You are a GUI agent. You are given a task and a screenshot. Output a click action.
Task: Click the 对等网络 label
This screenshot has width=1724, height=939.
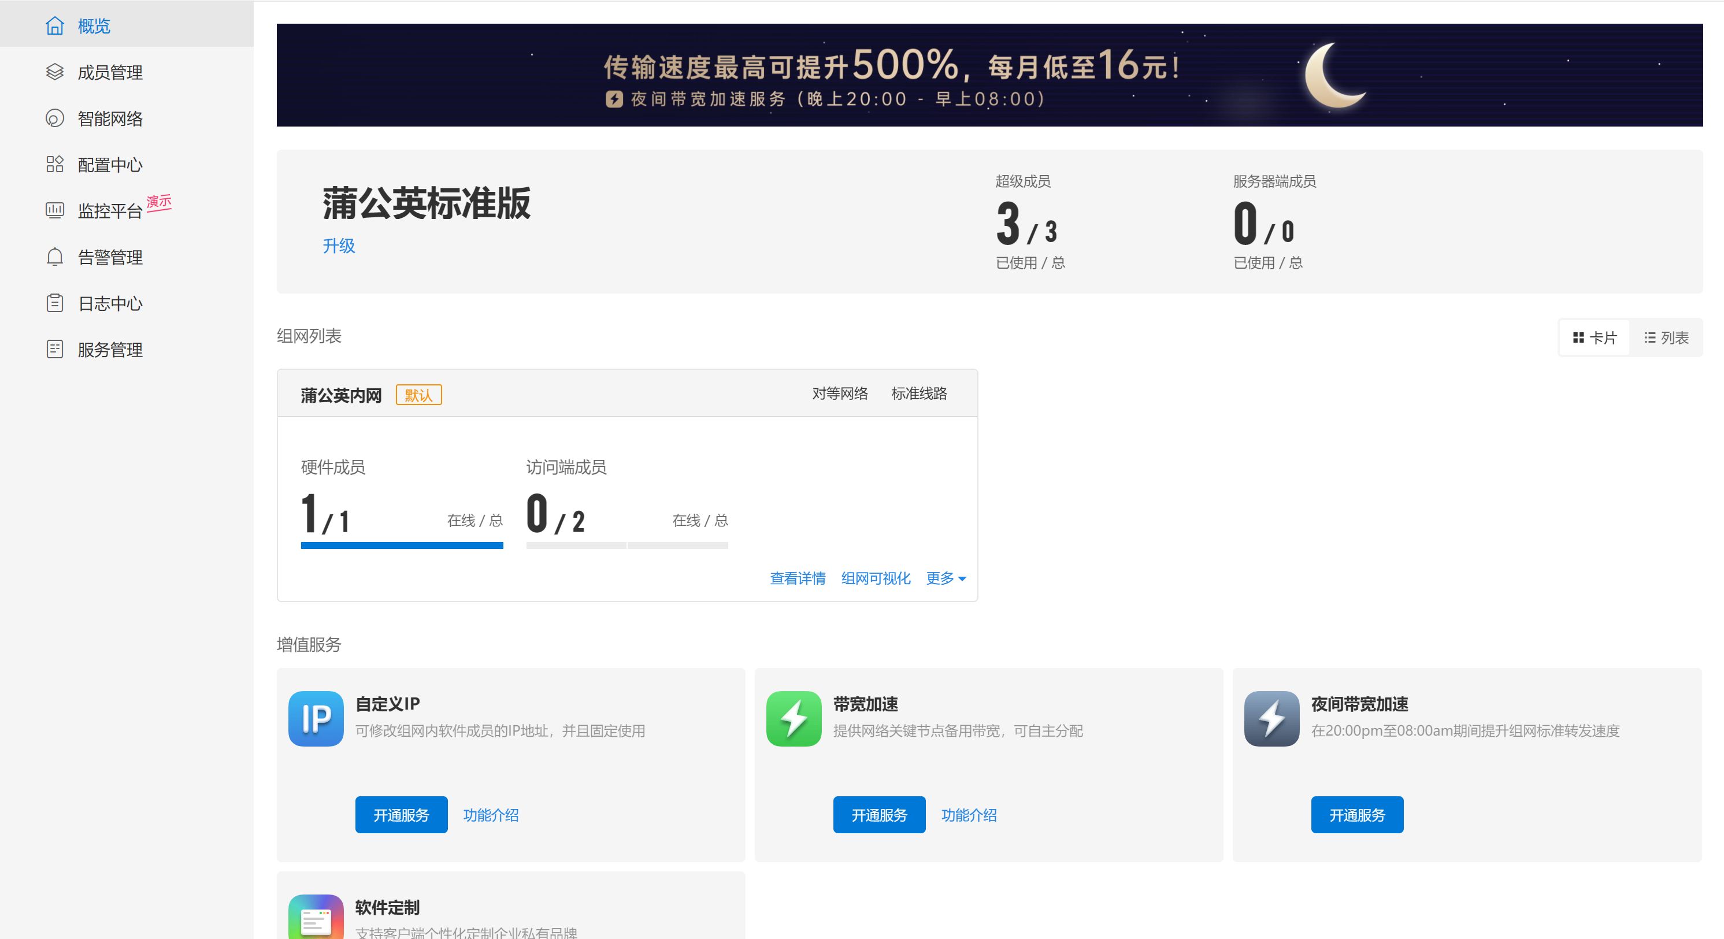tap(839, 394)
